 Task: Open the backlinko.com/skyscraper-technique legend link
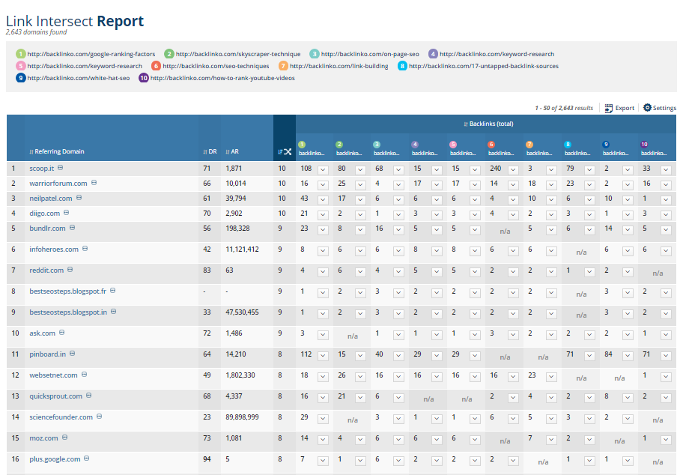click(237, 54)
